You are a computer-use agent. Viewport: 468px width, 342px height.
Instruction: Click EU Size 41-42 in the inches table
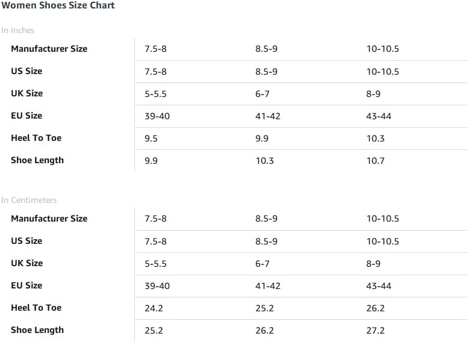(267, 116)
